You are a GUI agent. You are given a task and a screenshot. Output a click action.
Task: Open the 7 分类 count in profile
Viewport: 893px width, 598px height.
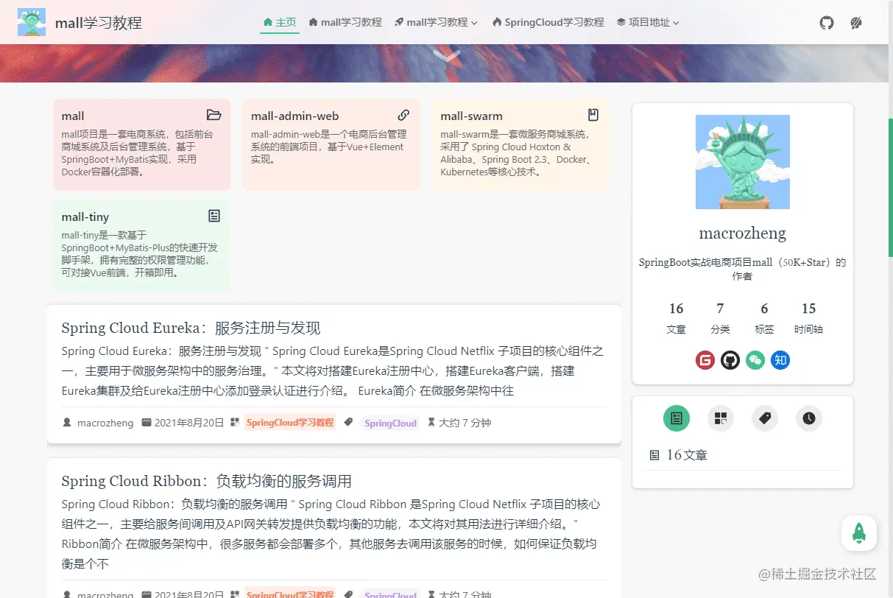720,317
